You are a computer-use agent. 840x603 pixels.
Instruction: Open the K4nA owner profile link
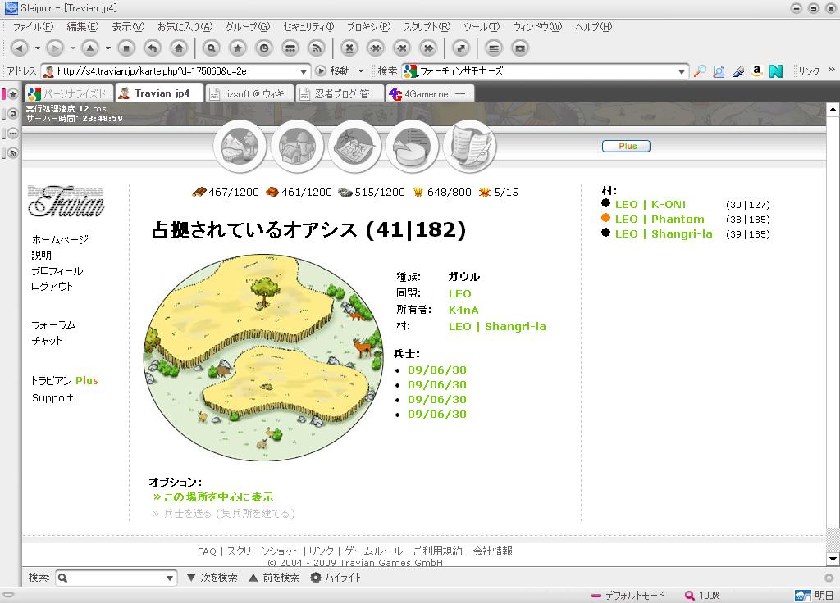(x=463, y=310)
